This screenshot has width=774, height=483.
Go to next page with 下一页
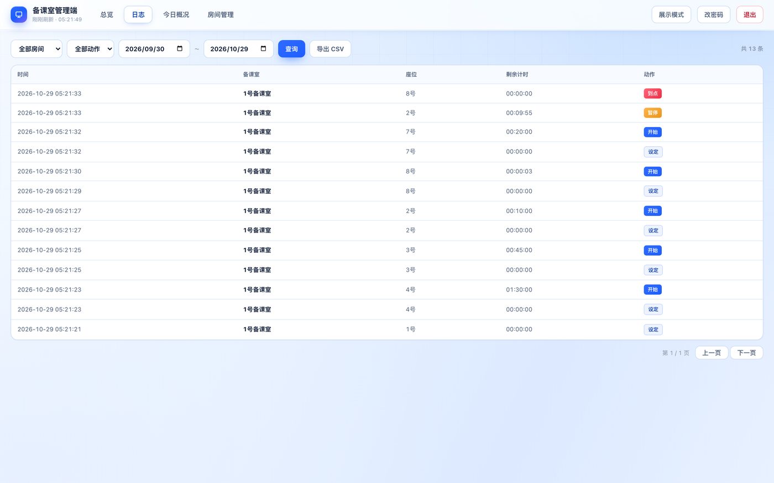point(746,353)
